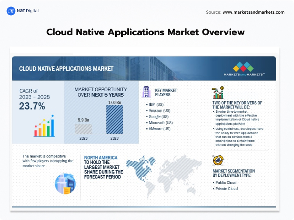This screenshot has height=220, width=294.
Task: Click the MarketsandMarkets diamond logo
Action: pos(243,67)
